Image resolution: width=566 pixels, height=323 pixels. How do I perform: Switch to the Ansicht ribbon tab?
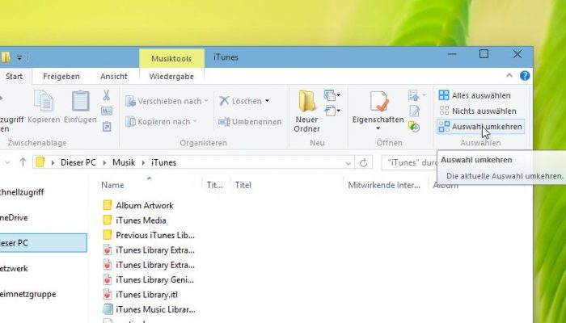[114, 77]
